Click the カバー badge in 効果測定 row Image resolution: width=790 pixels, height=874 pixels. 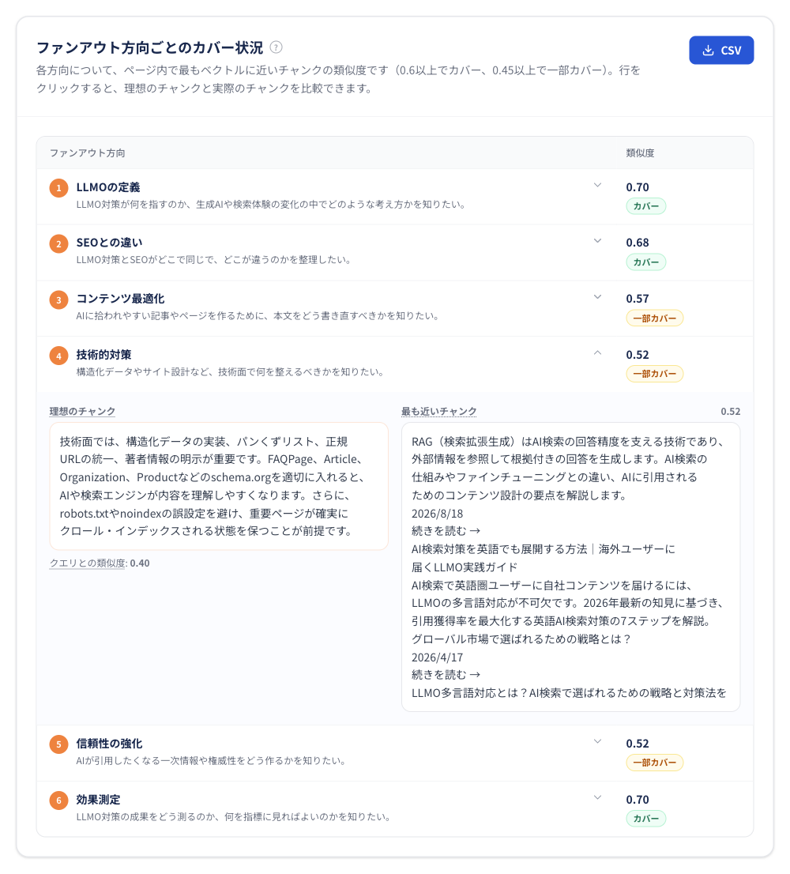[645, 818]
